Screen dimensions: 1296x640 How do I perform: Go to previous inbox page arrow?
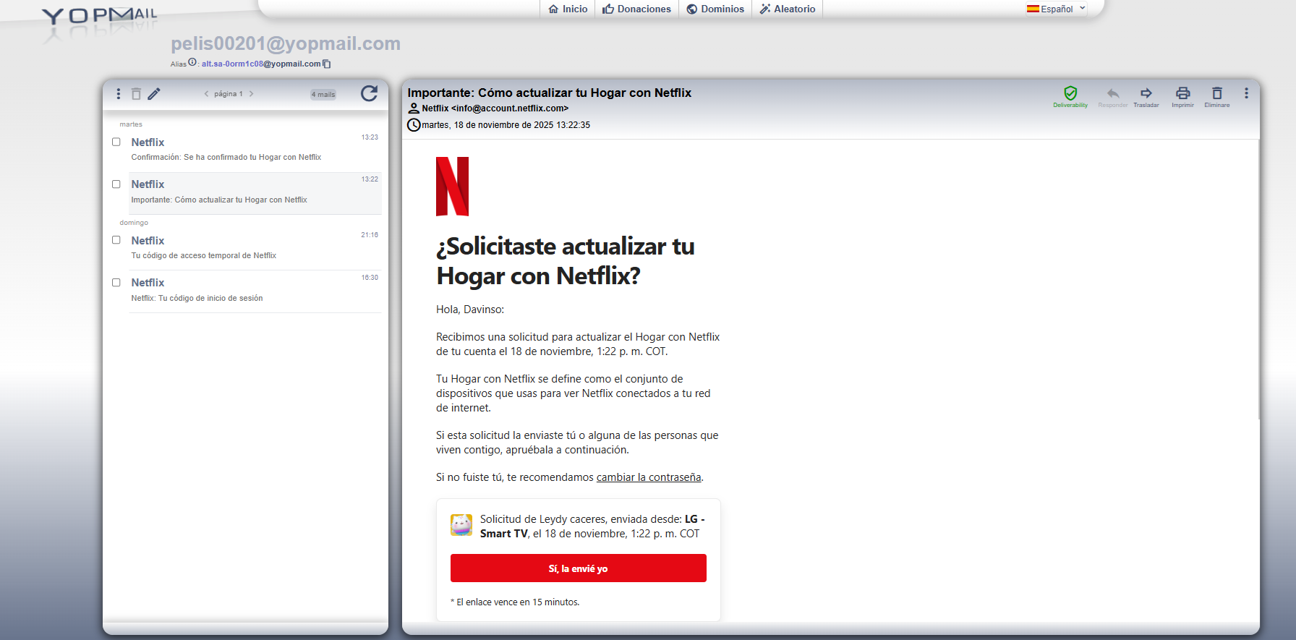click(x=206, y=94)
